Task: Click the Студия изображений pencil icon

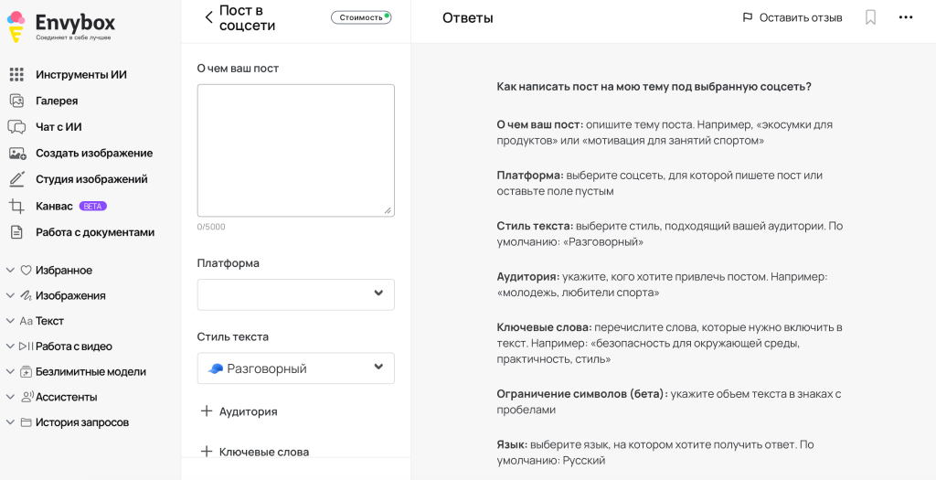Action: tap(16, 179)
